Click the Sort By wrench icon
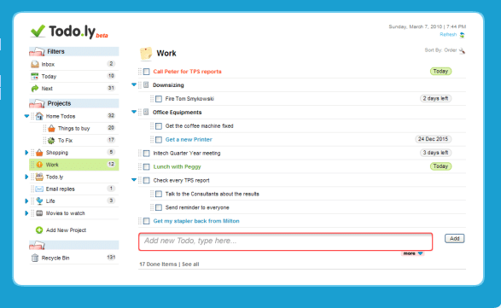 pos(462,50)
